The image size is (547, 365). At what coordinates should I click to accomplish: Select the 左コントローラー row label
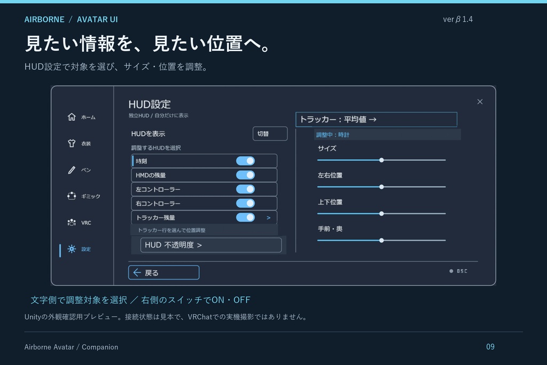(158, 190)
